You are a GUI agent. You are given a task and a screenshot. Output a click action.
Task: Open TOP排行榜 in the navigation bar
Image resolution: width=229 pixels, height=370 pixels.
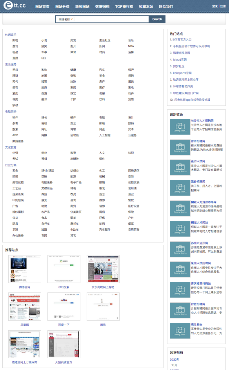pyautogui.click(x=124, y=7)
